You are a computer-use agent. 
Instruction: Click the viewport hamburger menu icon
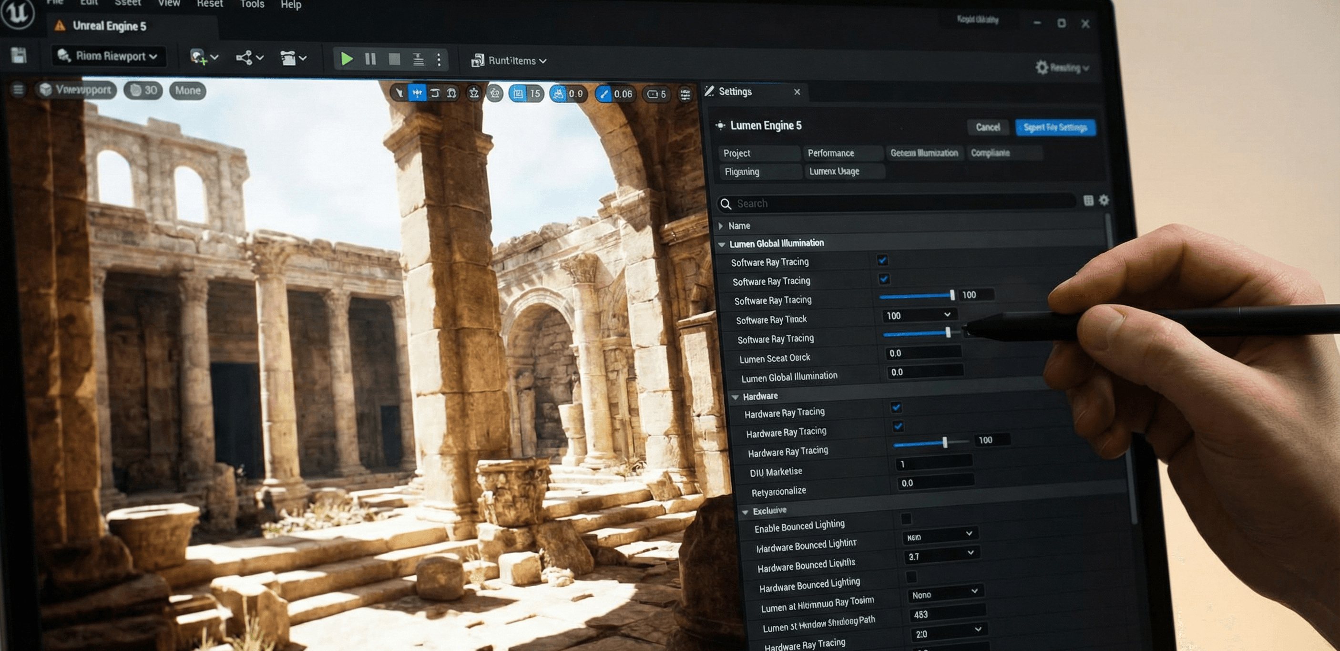point(18,90)
